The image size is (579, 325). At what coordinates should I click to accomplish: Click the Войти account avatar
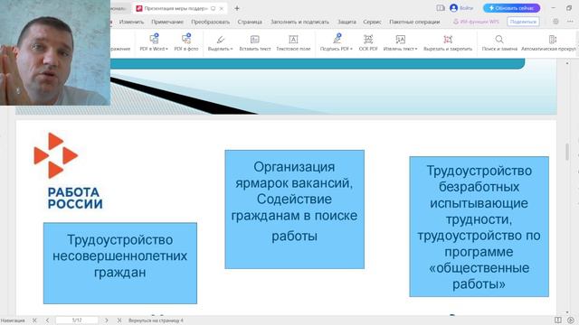pos(454,8)
